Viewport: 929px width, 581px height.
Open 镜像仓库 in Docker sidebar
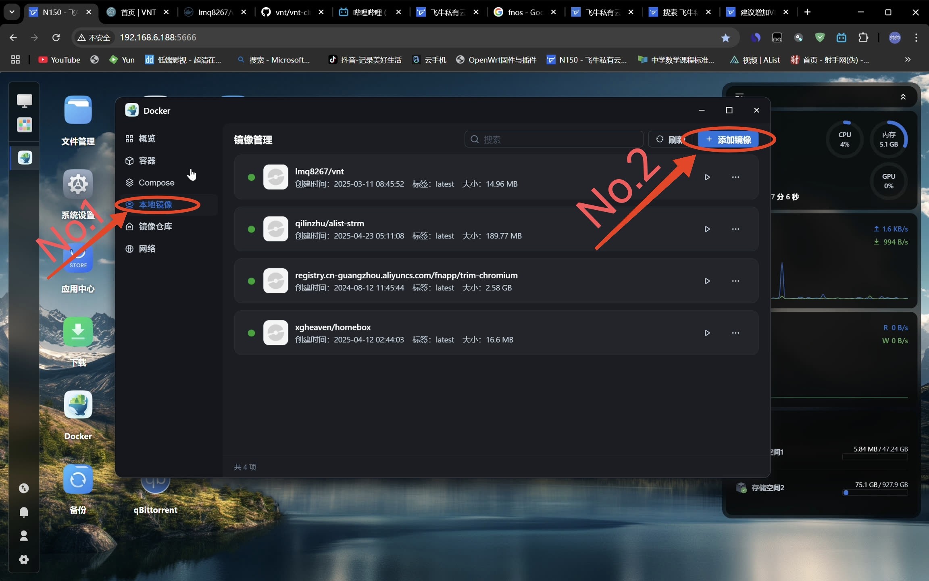(169, 226)
